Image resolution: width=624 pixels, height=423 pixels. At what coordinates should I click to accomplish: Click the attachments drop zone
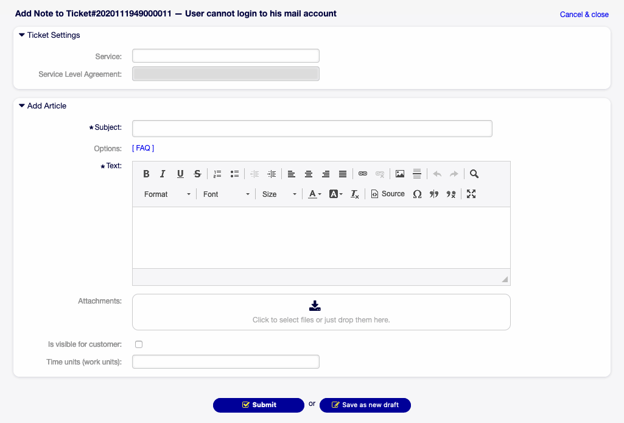(321, 311)
